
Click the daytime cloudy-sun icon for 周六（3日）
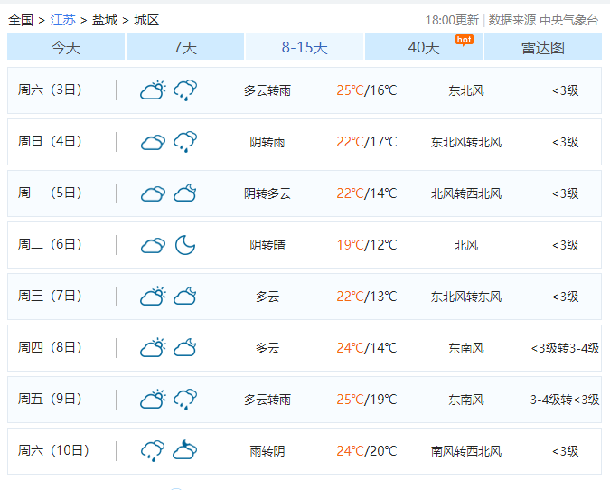click(153, 90)
